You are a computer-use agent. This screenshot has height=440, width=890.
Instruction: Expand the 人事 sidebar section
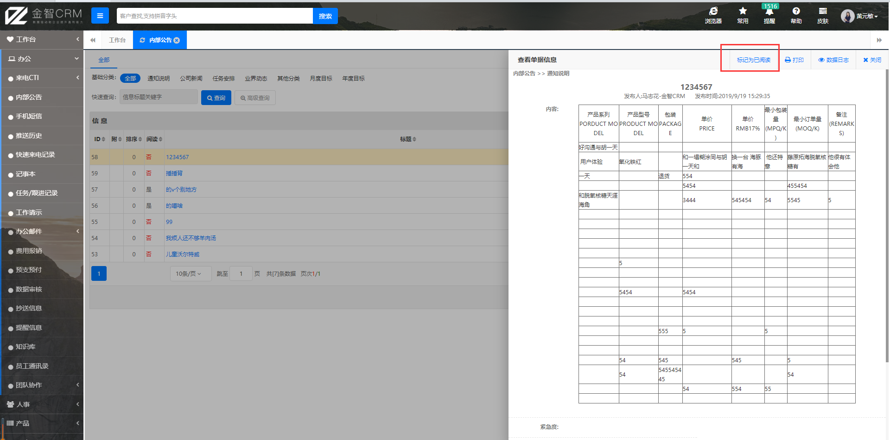[42, 404]
